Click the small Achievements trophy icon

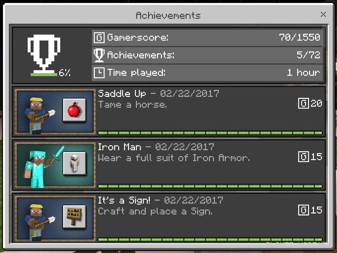tap(99, 55)
